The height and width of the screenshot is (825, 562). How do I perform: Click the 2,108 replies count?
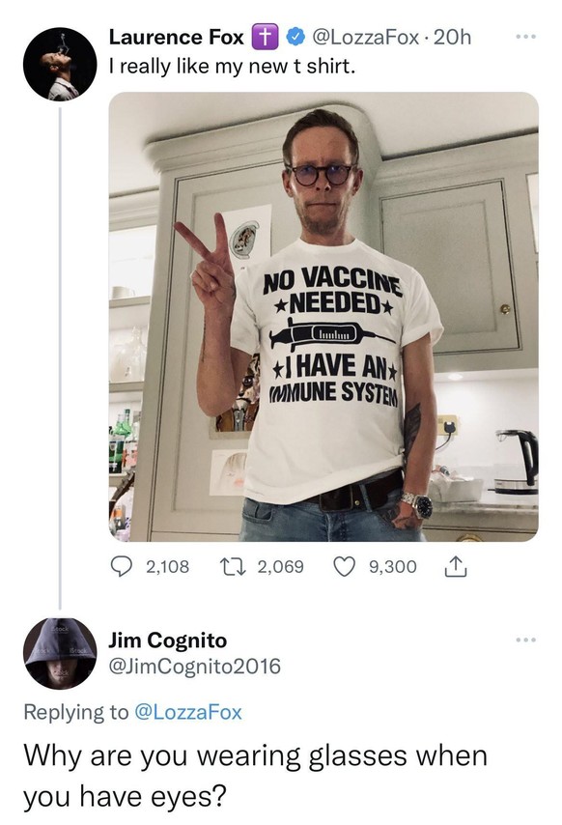[167, 567]
